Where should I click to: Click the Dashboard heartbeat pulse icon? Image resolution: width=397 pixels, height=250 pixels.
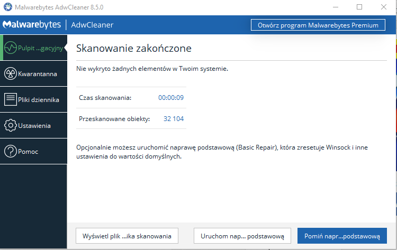(11, 48)
